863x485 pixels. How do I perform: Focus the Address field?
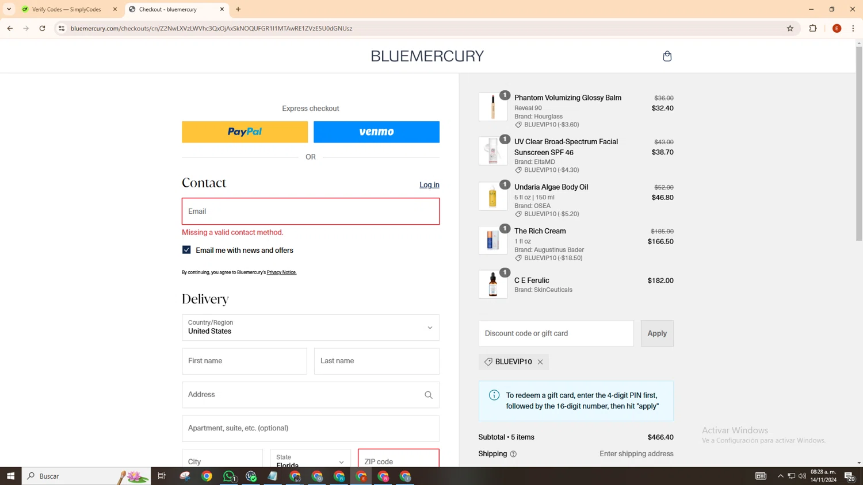point(311,395)
